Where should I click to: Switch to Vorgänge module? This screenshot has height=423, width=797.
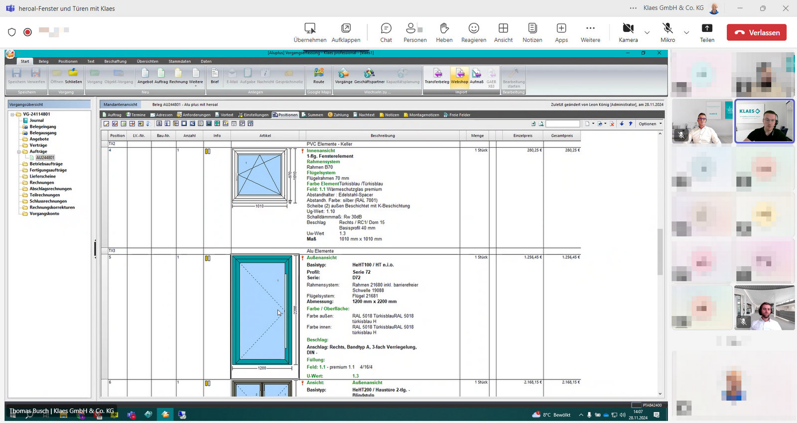(x=344, y=76)
